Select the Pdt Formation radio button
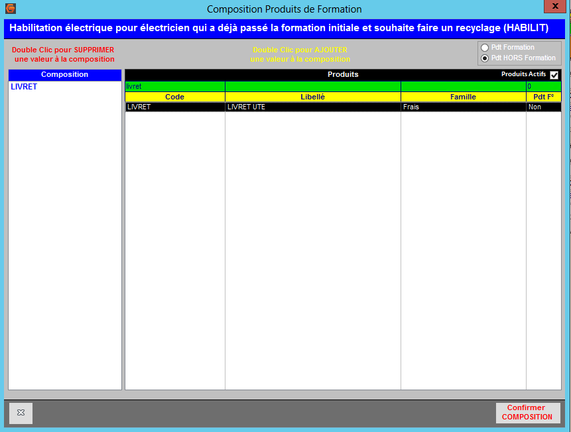Image resolution: width=571 pixels, height=432 pixels. (485, 48)
